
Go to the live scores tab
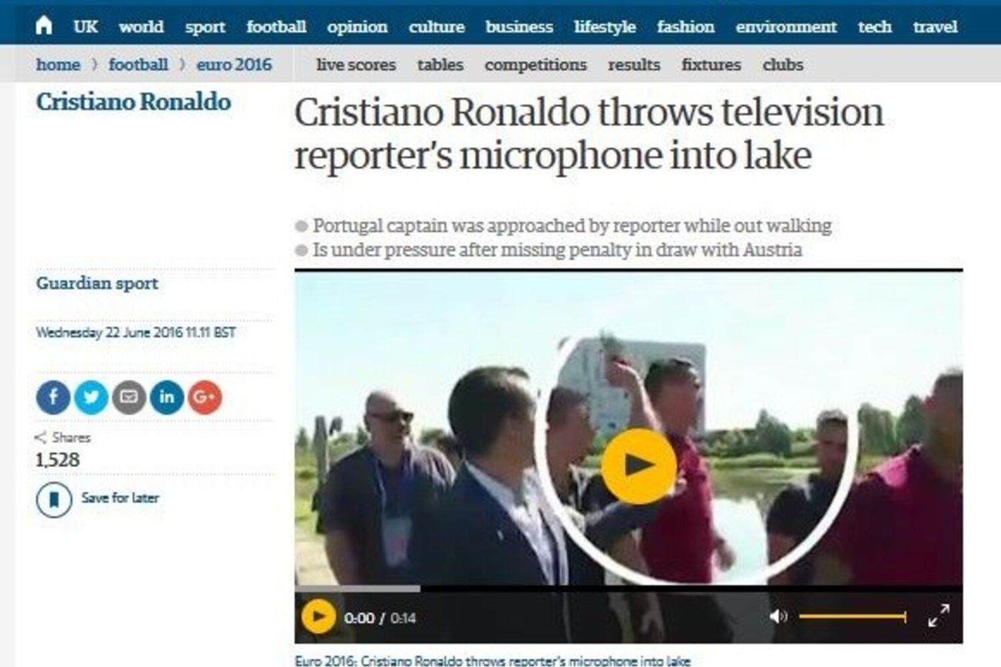(356, 65)
